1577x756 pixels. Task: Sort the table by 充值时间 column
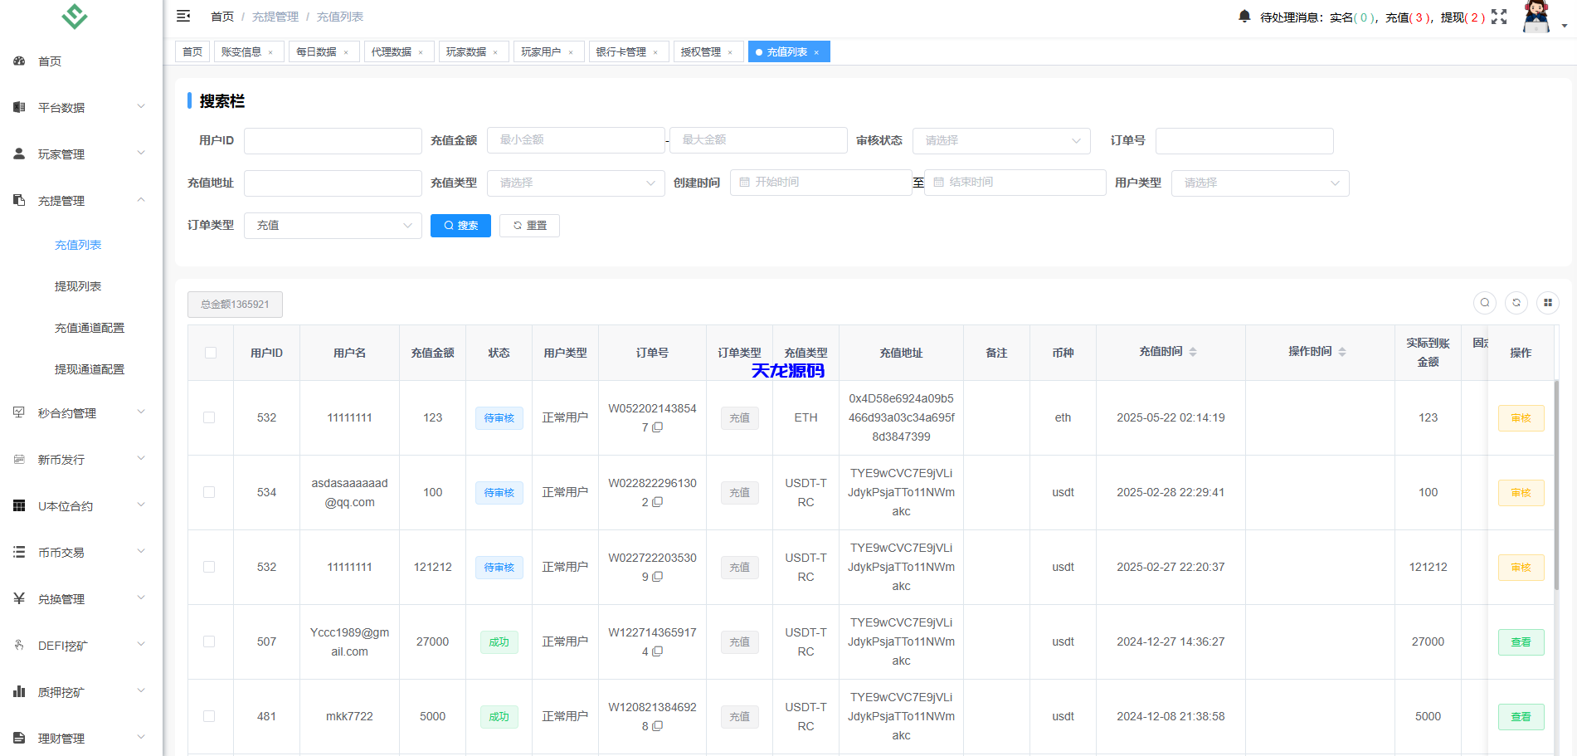tap(1194, 350)
